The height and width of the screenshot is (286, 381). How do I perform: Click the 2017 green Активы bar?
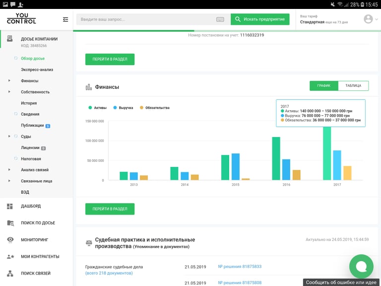[327, 153]
